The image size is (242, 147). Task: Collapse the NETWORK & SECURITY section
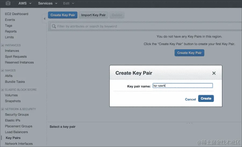coord(2,109)
